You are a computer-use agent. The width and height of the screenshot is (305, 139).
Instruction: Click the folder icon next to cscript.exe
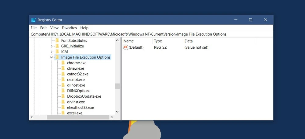[63, 80]
